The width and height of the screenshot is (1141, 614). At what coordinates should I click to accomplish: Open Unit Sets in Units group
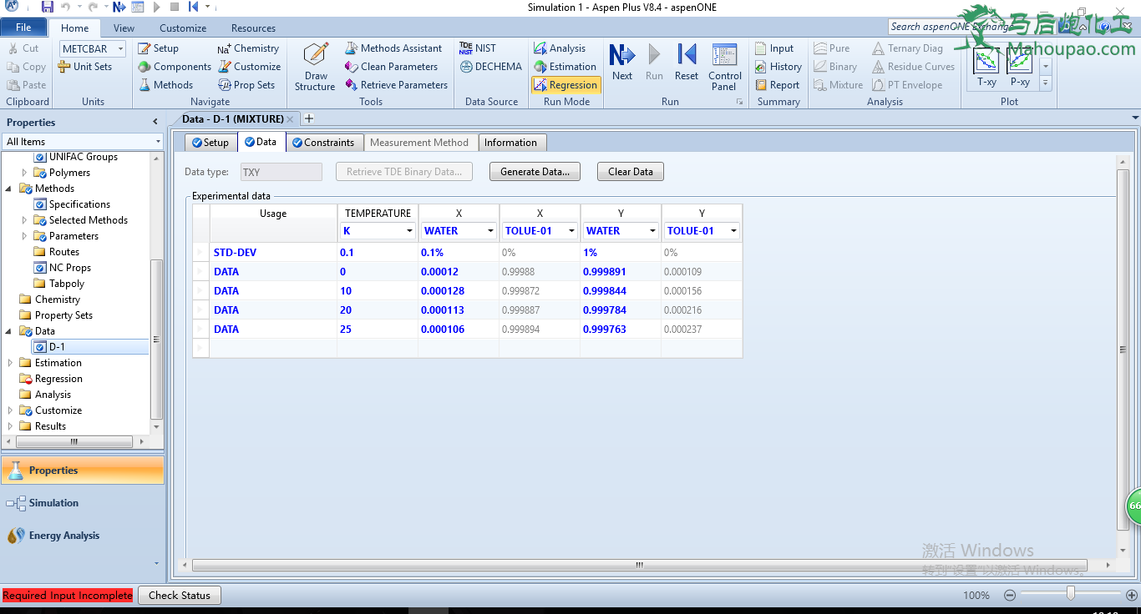pos(84,67)
